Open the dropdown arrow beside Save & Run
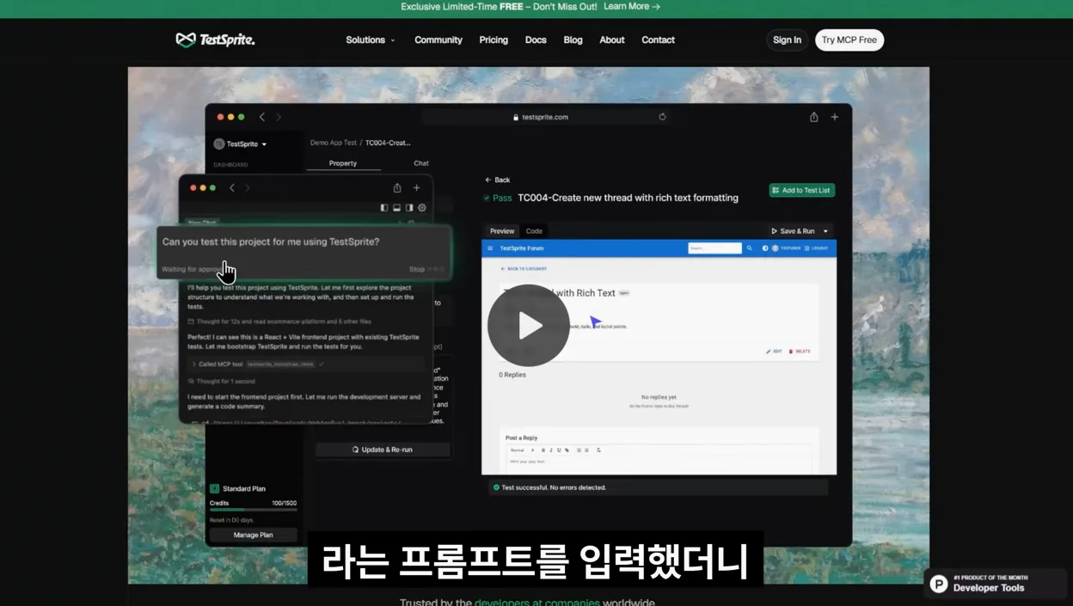 point(825,231)
